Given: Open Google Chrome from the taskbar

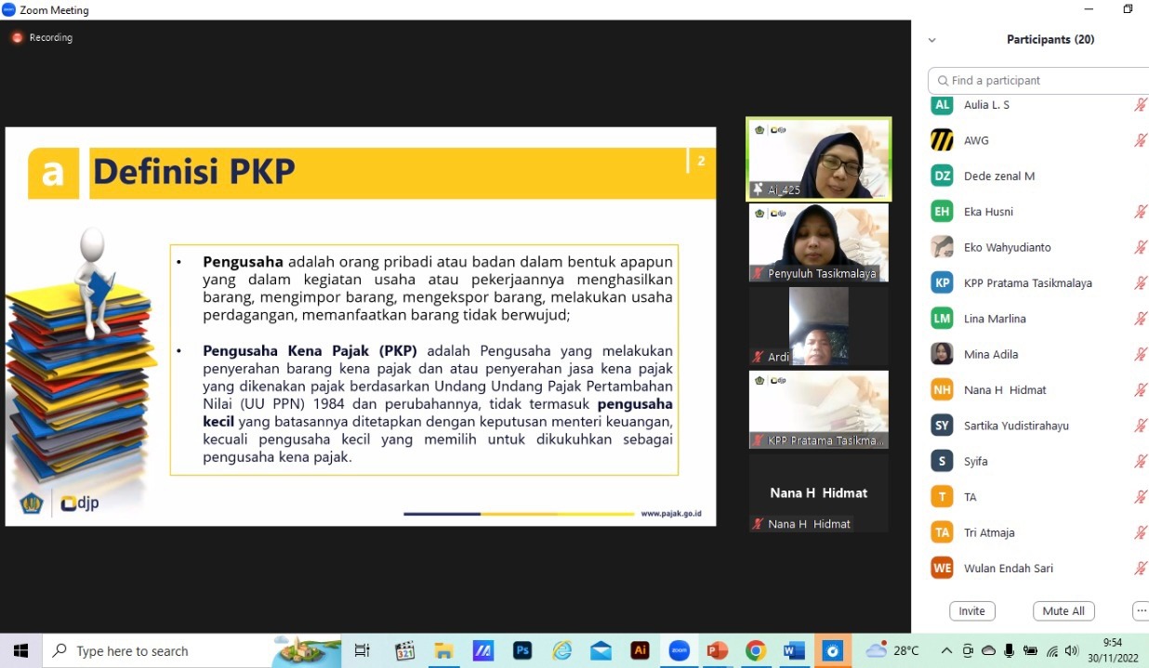Looking at the screenshot, I should tap(756, 651).
